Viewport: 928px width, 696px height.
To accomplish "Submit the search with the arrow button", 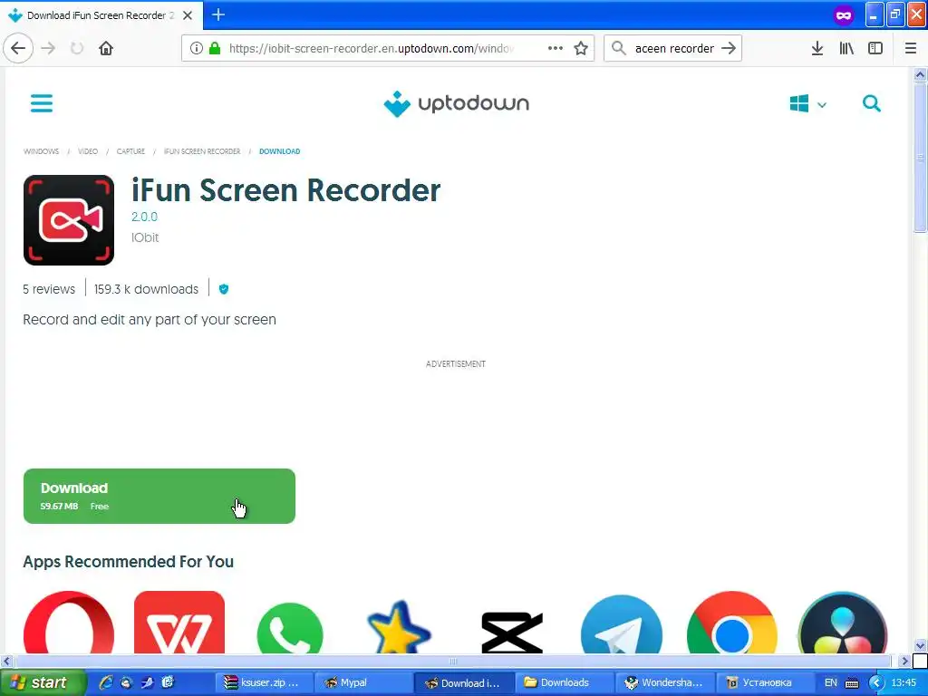I will [x=729, y=48].
